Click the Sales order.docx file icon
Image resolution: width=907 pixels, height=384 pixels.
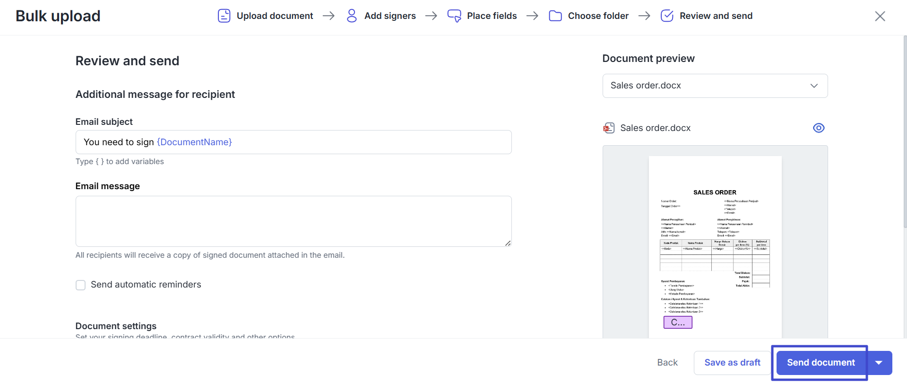click(x=609, y=128)
